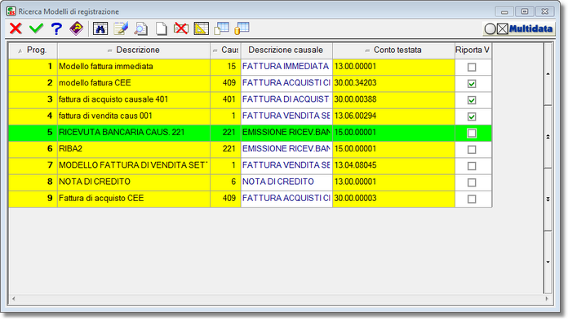Select the NOTA DI CREDITO description in row 8
Image resolution: width=568 pixels, height=320 pixels.
pos(134,182)
